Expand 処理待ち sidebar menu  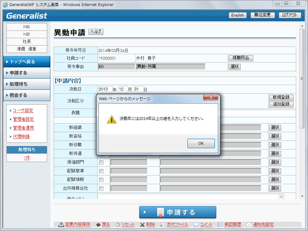click(27, 84)
